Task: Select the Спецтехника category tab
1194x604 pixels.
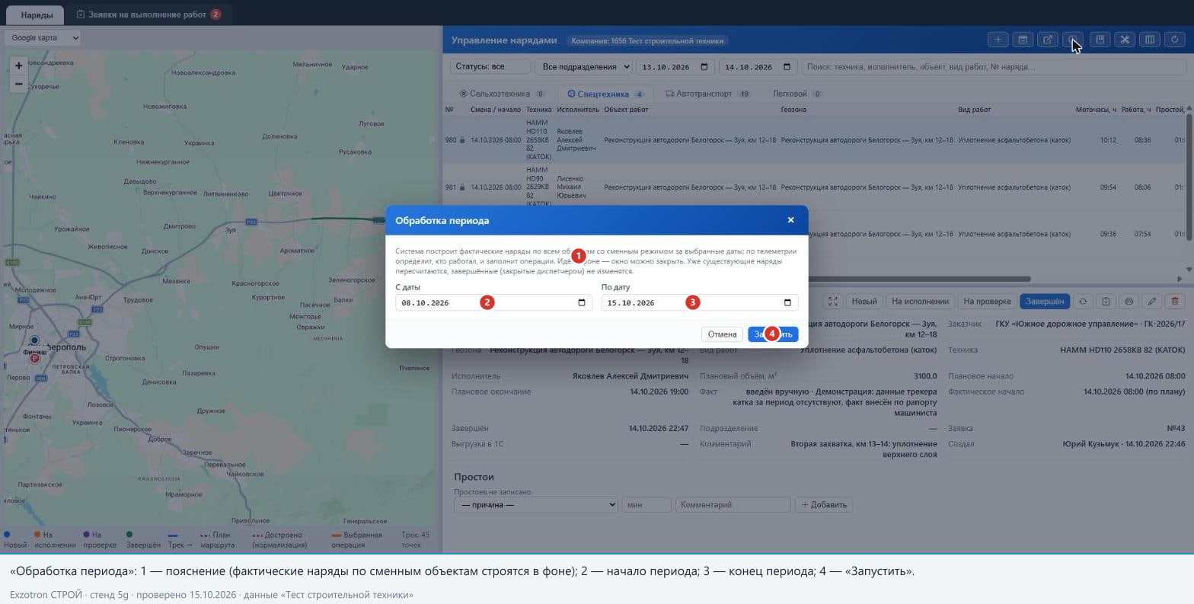Action: click(606, 94)
